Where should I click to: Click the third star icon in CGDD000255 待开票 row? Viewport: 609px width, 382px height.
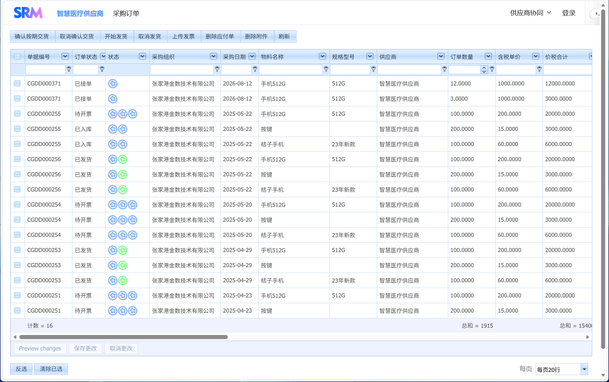pyautogui.click(x=133, y=114)
